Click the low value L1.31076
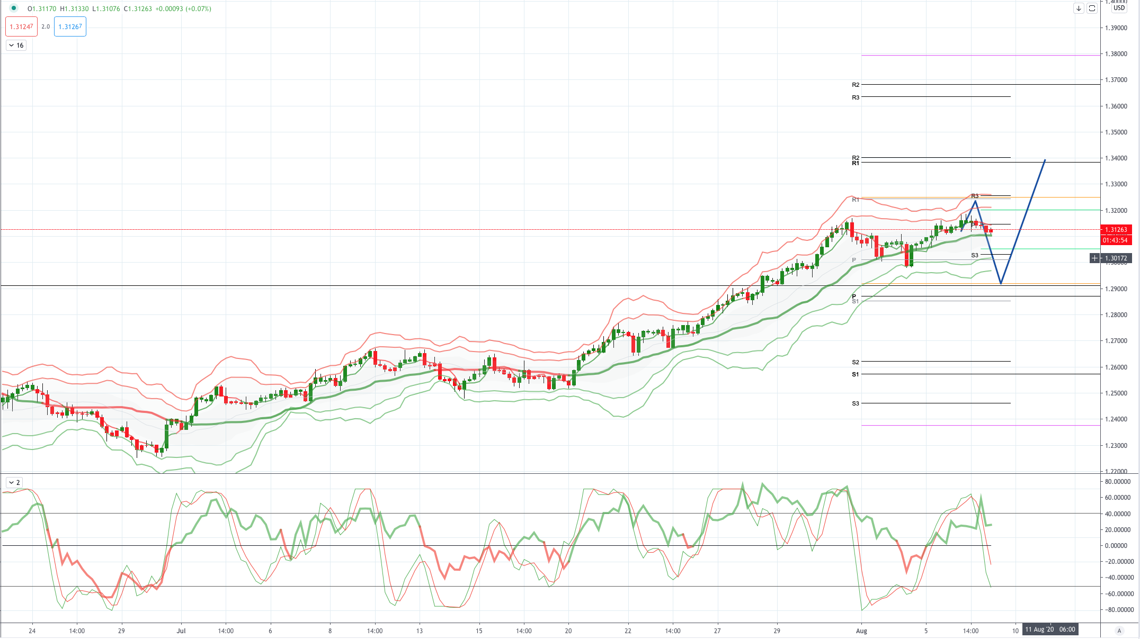 click(106, 9)
